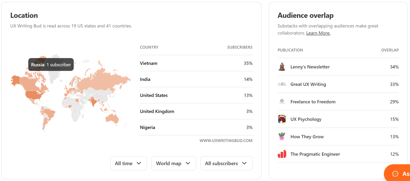This screenshot has width=410, height=181.
Task: Click the Location heading
Action: pos(24,15)
